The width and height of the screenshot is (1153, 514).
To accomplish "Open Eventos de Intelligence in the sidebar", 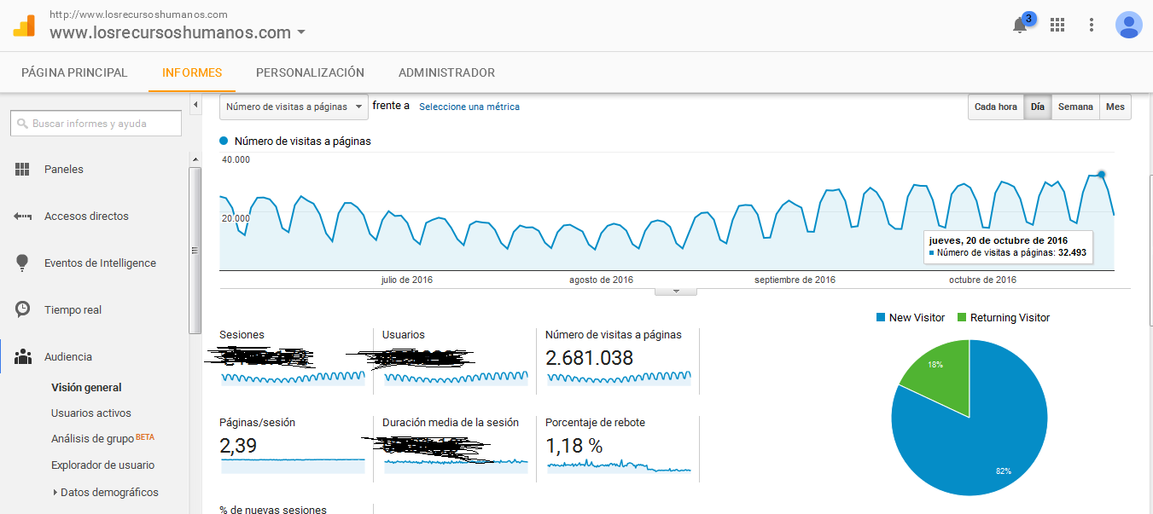I will [100, 263].
